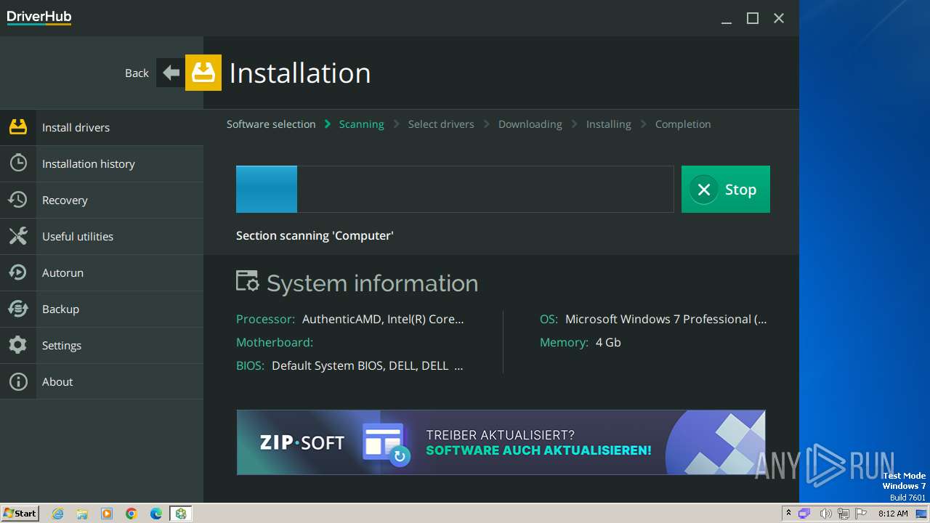This screenshot has height=523, width=930.
Task: Open Google Chrome from taskbar
Action: click(x=132, y=514)
